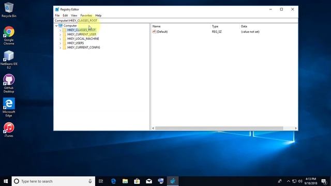Click the horizontal scrollbar thumb in values pane
This screenshot has height=186, width=331.
click(x=219, y=128)
